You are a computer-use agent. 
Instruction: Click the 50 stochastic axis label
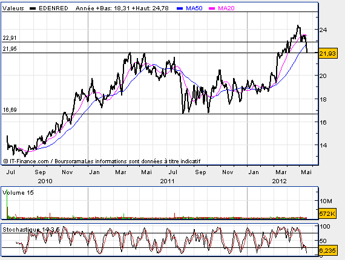point(323,241)
